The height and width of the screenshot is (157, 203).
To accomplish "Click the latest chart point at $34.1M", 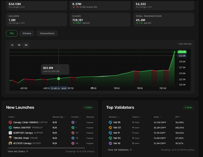I will tap(175, 52).
